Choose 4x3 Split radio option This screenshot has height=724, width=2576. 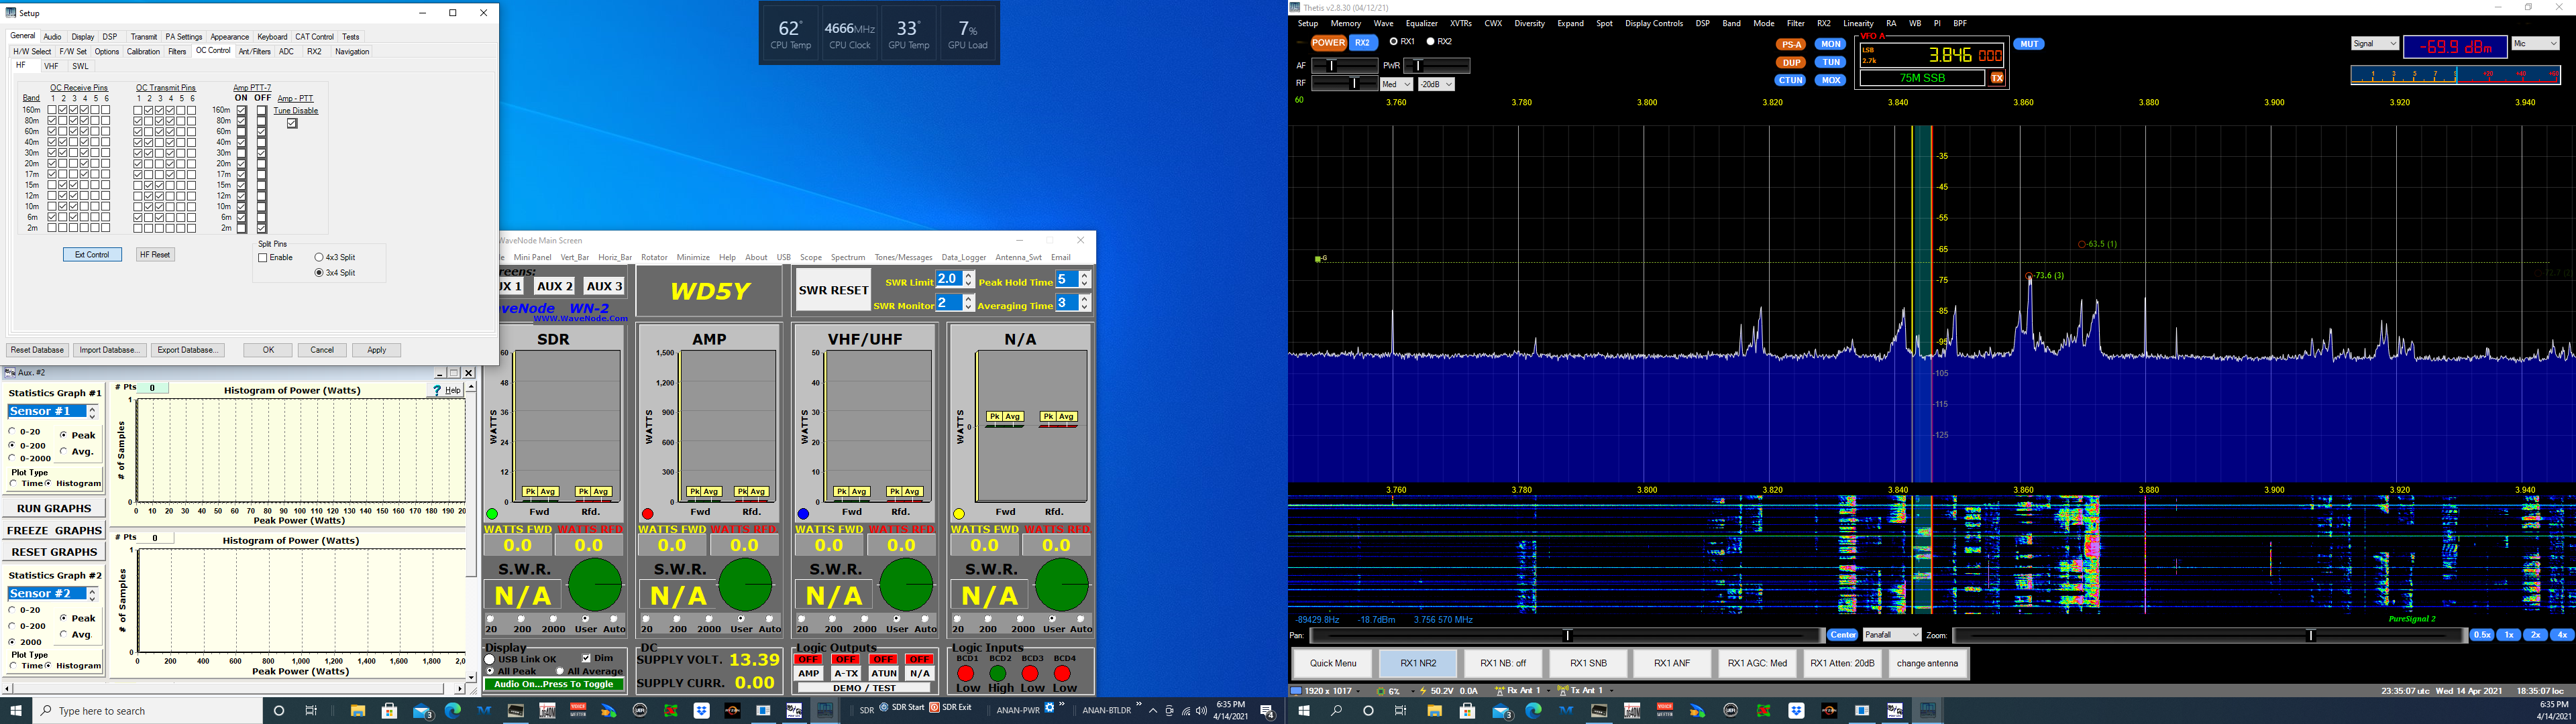(x=319, y=258)
